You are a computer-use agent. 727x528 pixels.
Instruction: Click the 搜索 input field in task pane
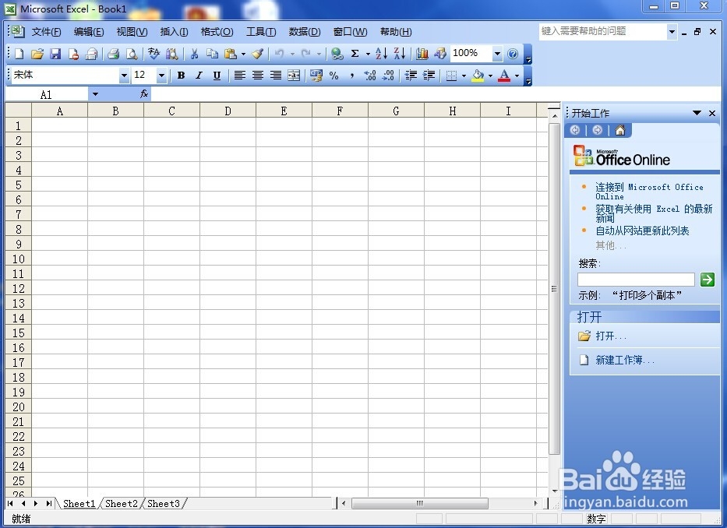(x=636, y=279)
